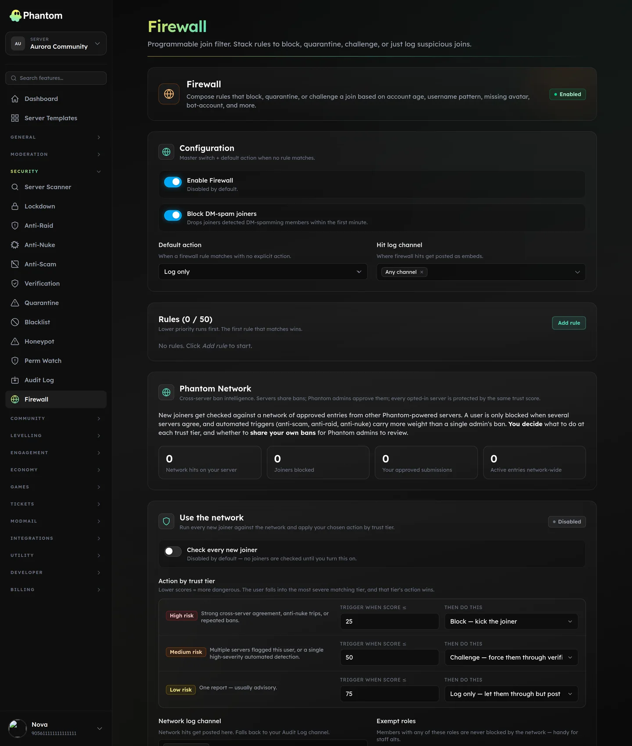The height and width of the screenshot is (746, 632).
Task: Click the Phantom Network globe icon
Action: coord(166,392)
